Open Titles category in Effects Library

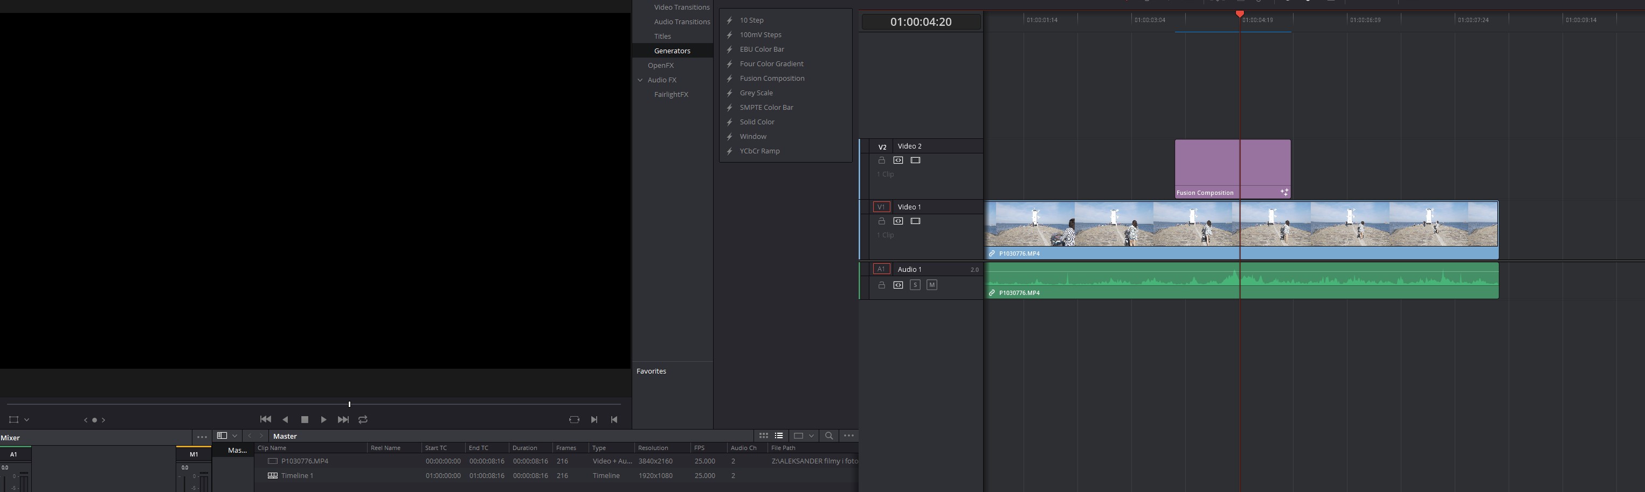662,37
